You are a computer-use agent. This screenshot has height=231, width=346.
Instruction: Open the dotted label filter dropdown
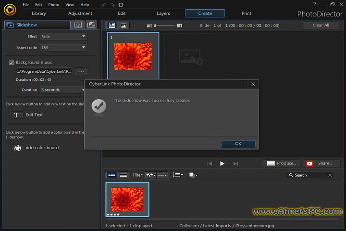click(x=162, y=175)
